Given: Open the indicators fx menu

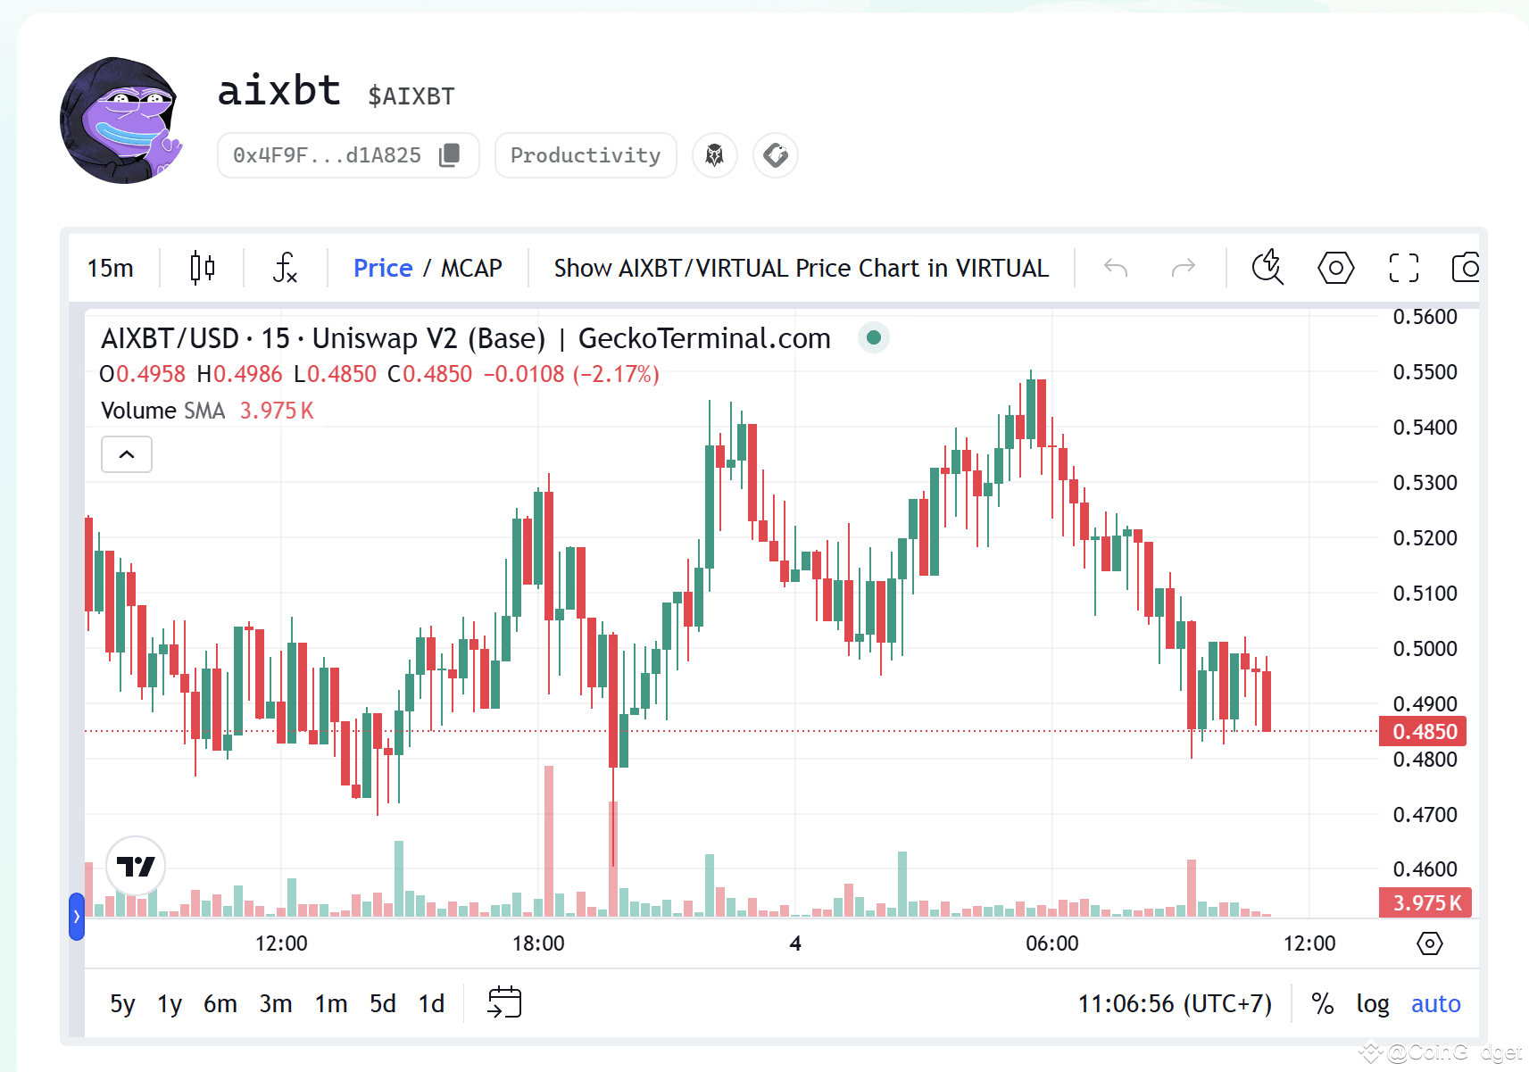Looking at the screenshot, I should pyautogui.click(x=285, y=268).
